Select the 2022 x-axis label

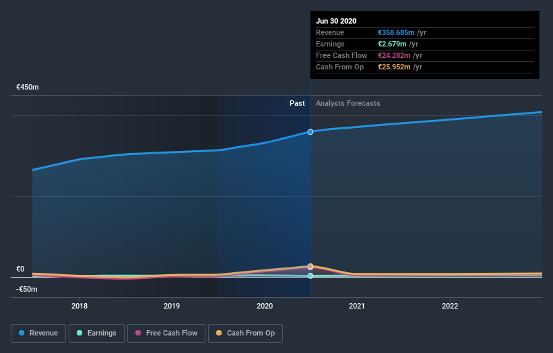[x=450, y=306]
